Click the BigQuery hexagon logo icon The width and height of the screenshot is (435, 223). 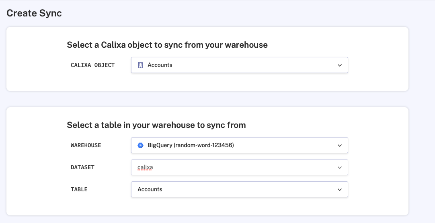coord(140,145)
